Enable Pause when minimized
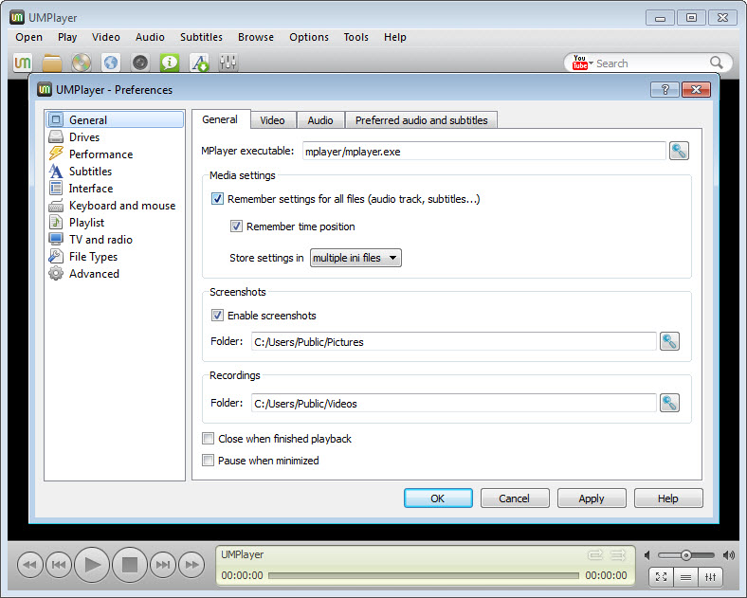 click(209, 460)
